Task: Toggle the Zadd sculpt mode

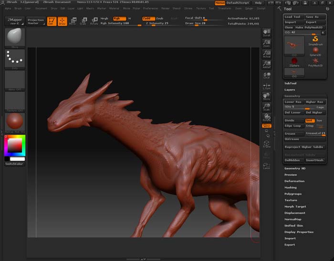Action: pos(148,18)
